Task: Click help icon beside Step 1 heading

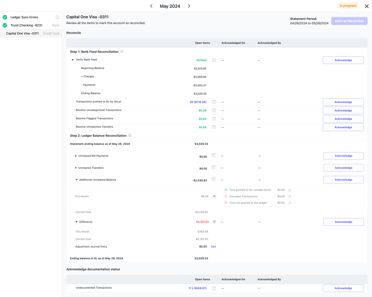Action: pyautogui.click(x=122, y=52)
